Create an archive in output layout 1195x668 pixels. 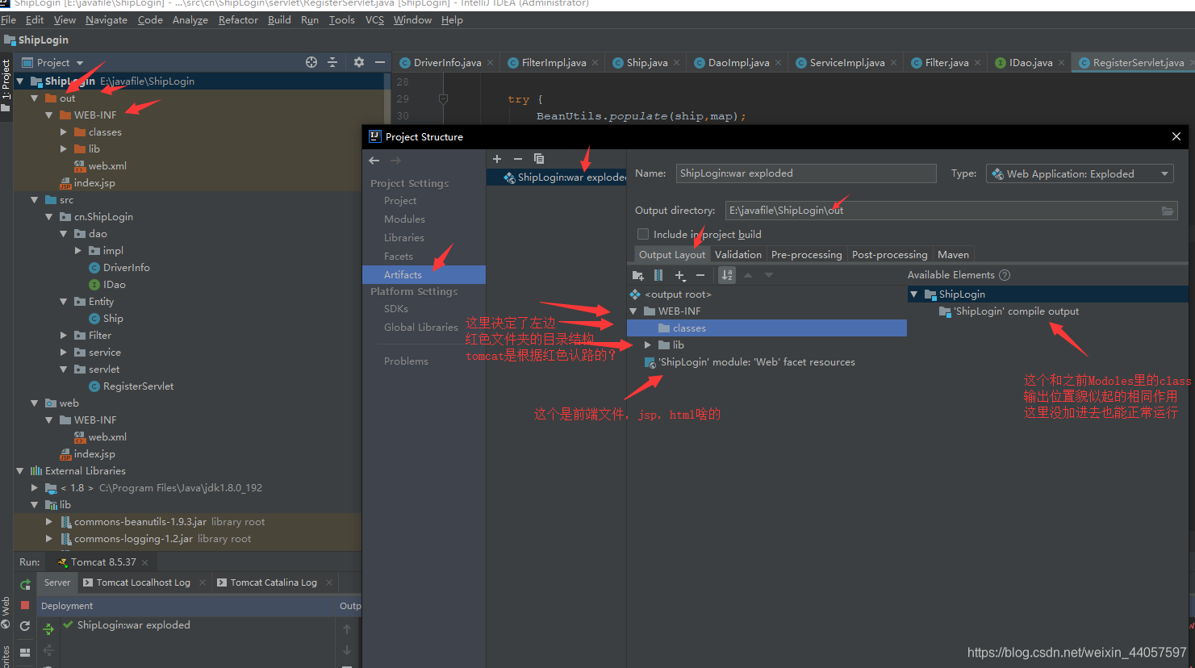tap(658, 275)
